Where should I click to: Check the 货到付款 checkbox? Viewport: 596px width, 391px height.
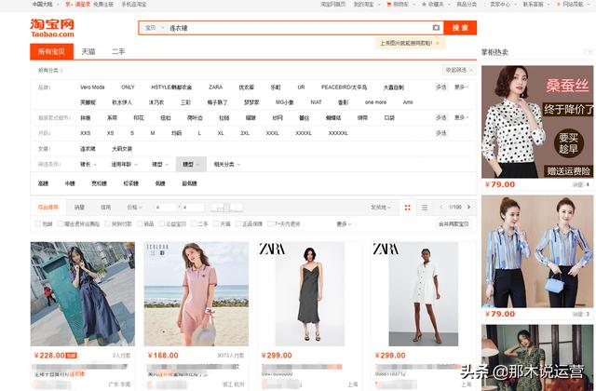[108, 223]
